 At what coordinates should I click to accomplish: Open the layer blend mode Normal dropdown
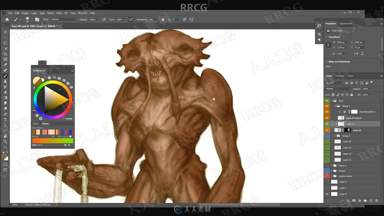338,89
